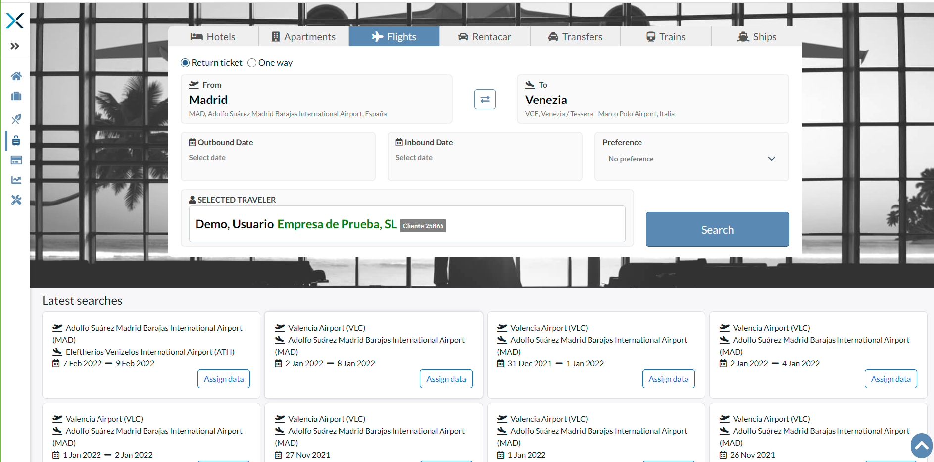Open the Preference dropdown
This screenshot has height=462, width=934.
[x=692, y=159]
